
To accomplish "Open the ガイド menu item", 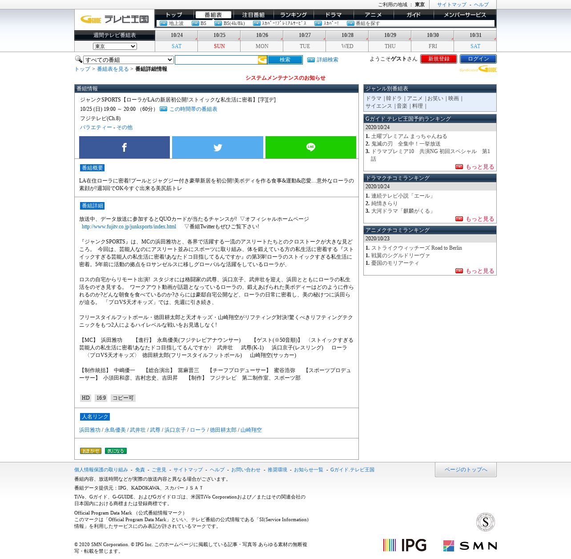I will coord(414,15).
